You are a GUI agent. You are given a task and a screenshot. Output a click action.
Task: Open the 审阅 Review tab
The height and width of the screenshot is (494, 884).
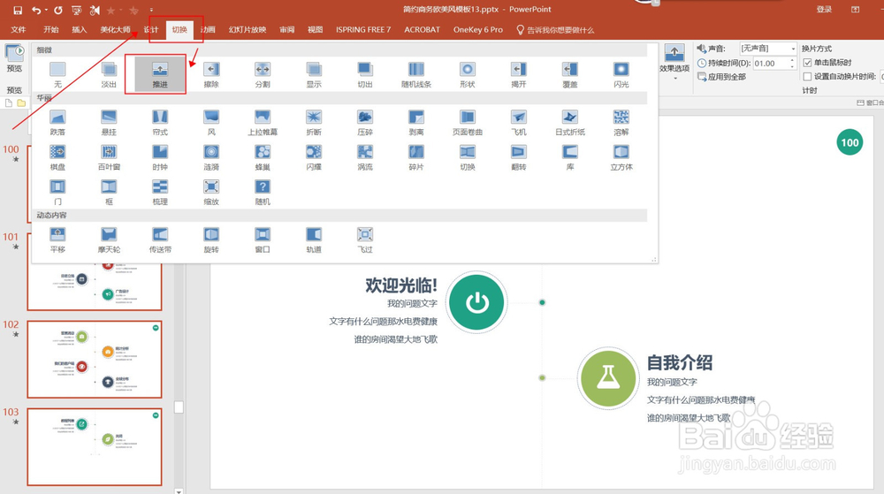287,30
